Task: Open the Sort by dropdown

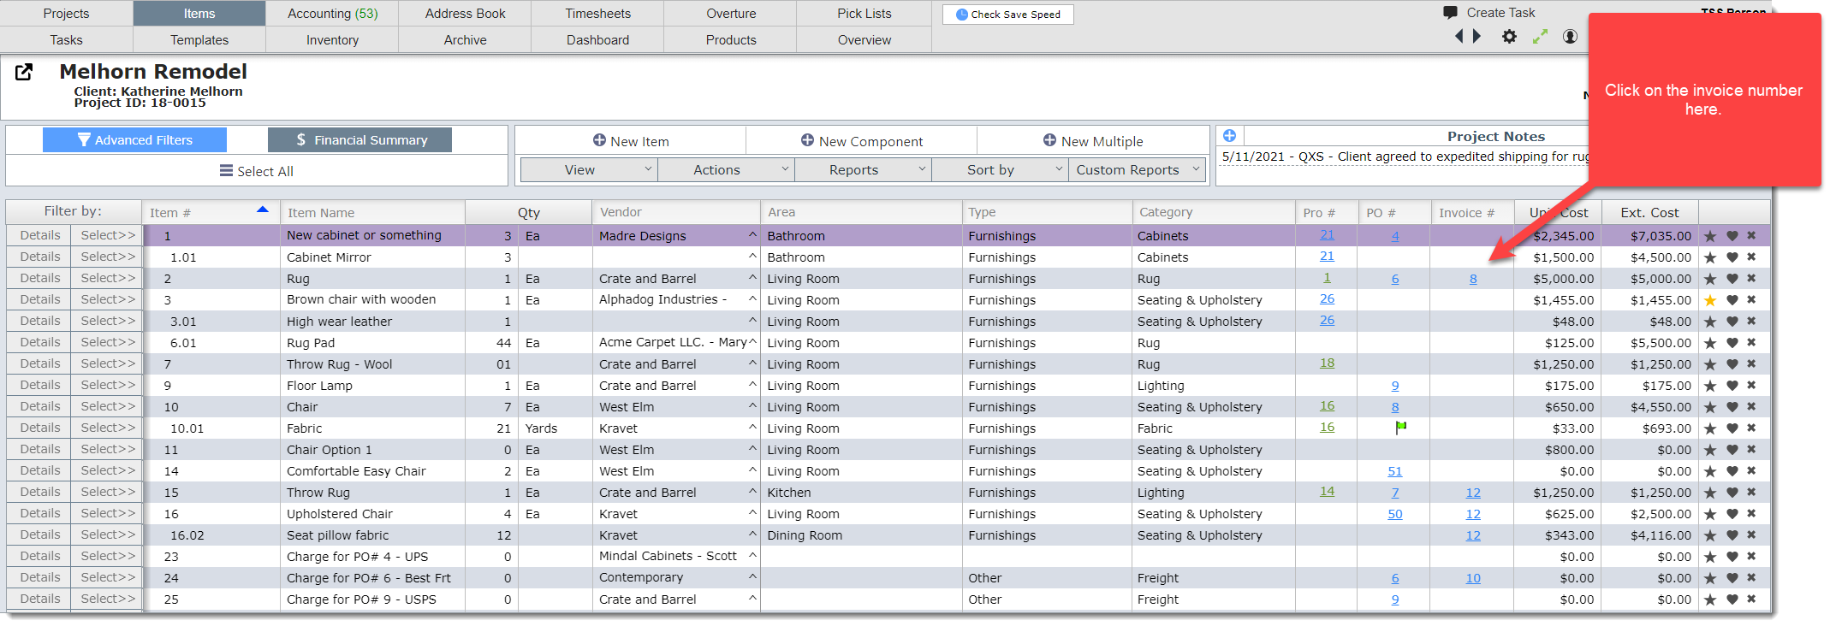Action: (1000, 169)
